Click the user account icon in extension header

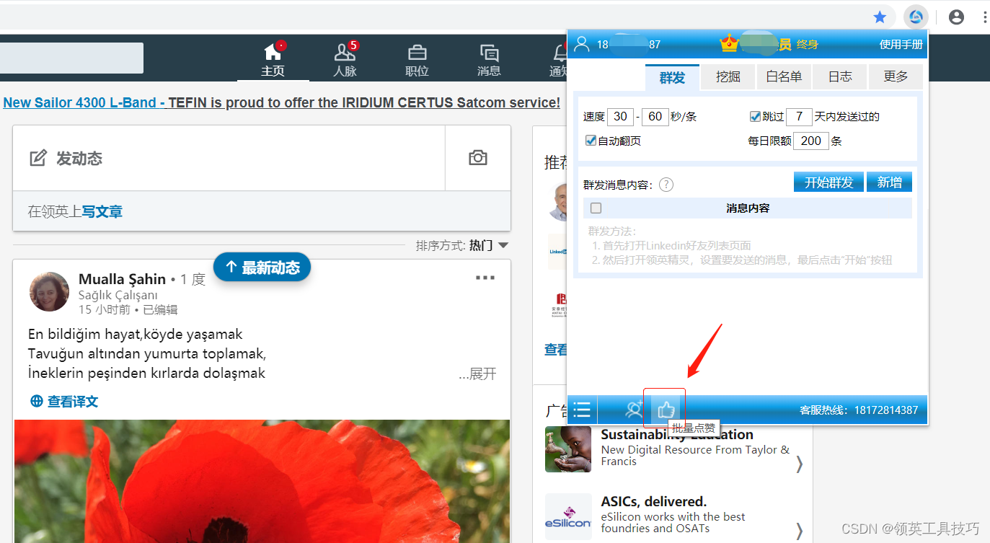582,45
